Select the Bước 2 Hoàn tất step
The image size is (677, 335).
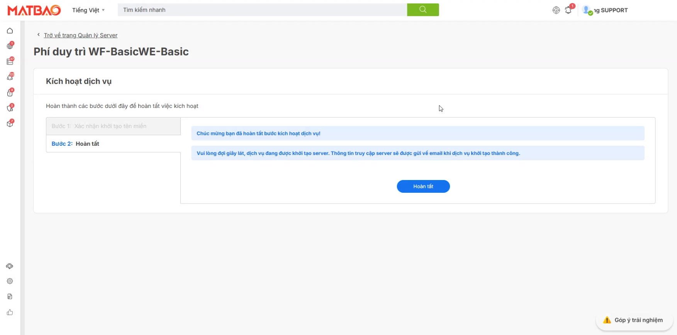(x=113, y=144)
